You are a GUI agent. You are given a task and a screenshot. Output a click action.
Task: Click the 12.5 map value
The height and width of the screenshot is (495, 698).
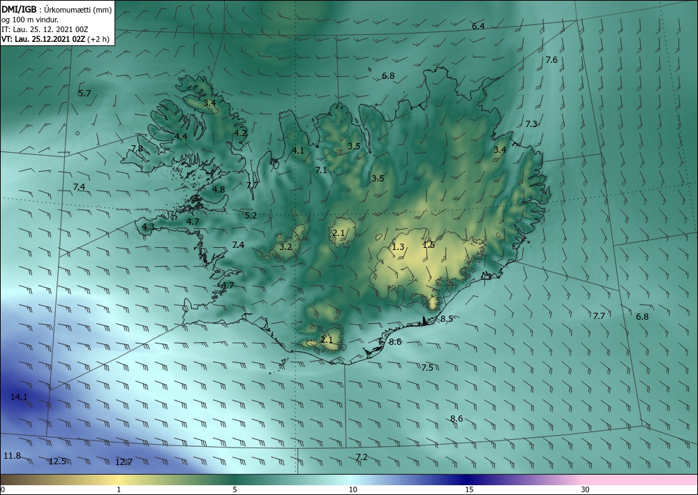point(57,461)
